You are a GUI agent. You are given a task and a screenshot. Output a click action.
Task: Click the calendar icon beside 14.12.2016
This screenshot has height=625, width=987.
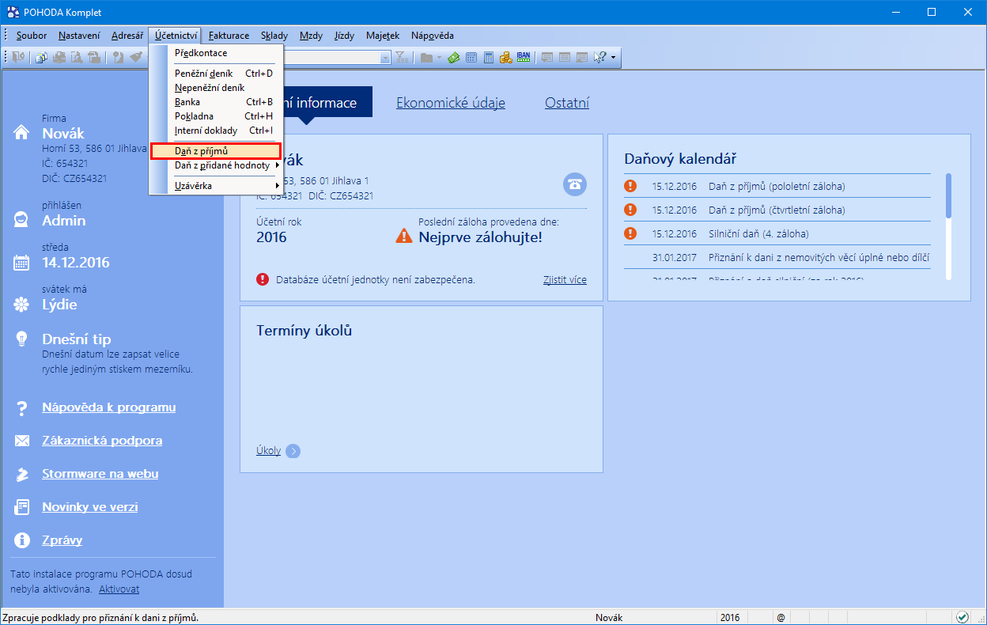(22, 263)
